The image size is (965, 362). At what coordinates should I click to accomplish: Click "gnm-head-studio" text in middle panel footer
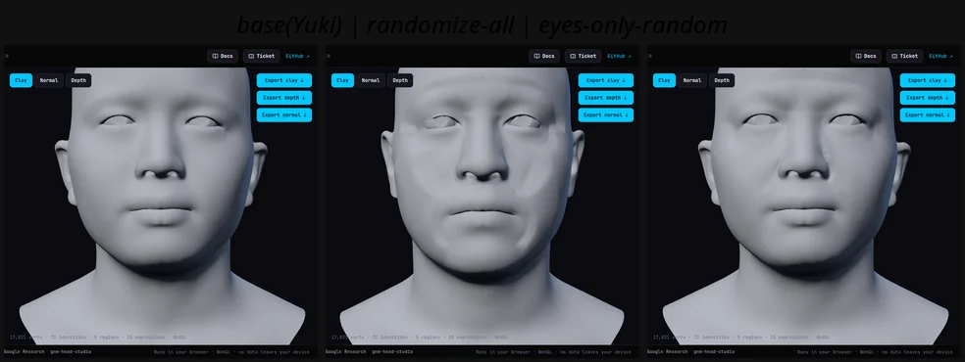click(392, 351)
